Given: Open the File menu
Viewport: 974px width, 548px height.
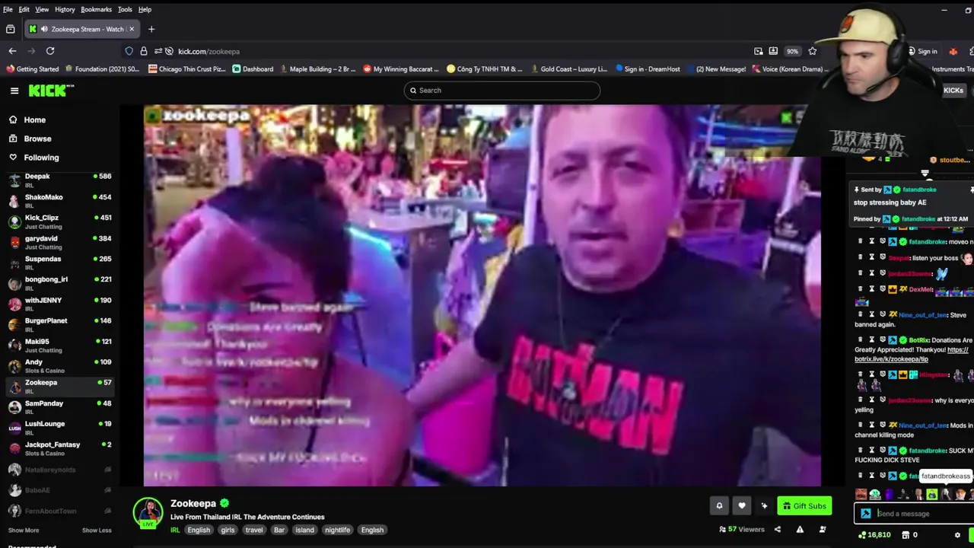Looking at the screenshot, I should tap(8, 9).
